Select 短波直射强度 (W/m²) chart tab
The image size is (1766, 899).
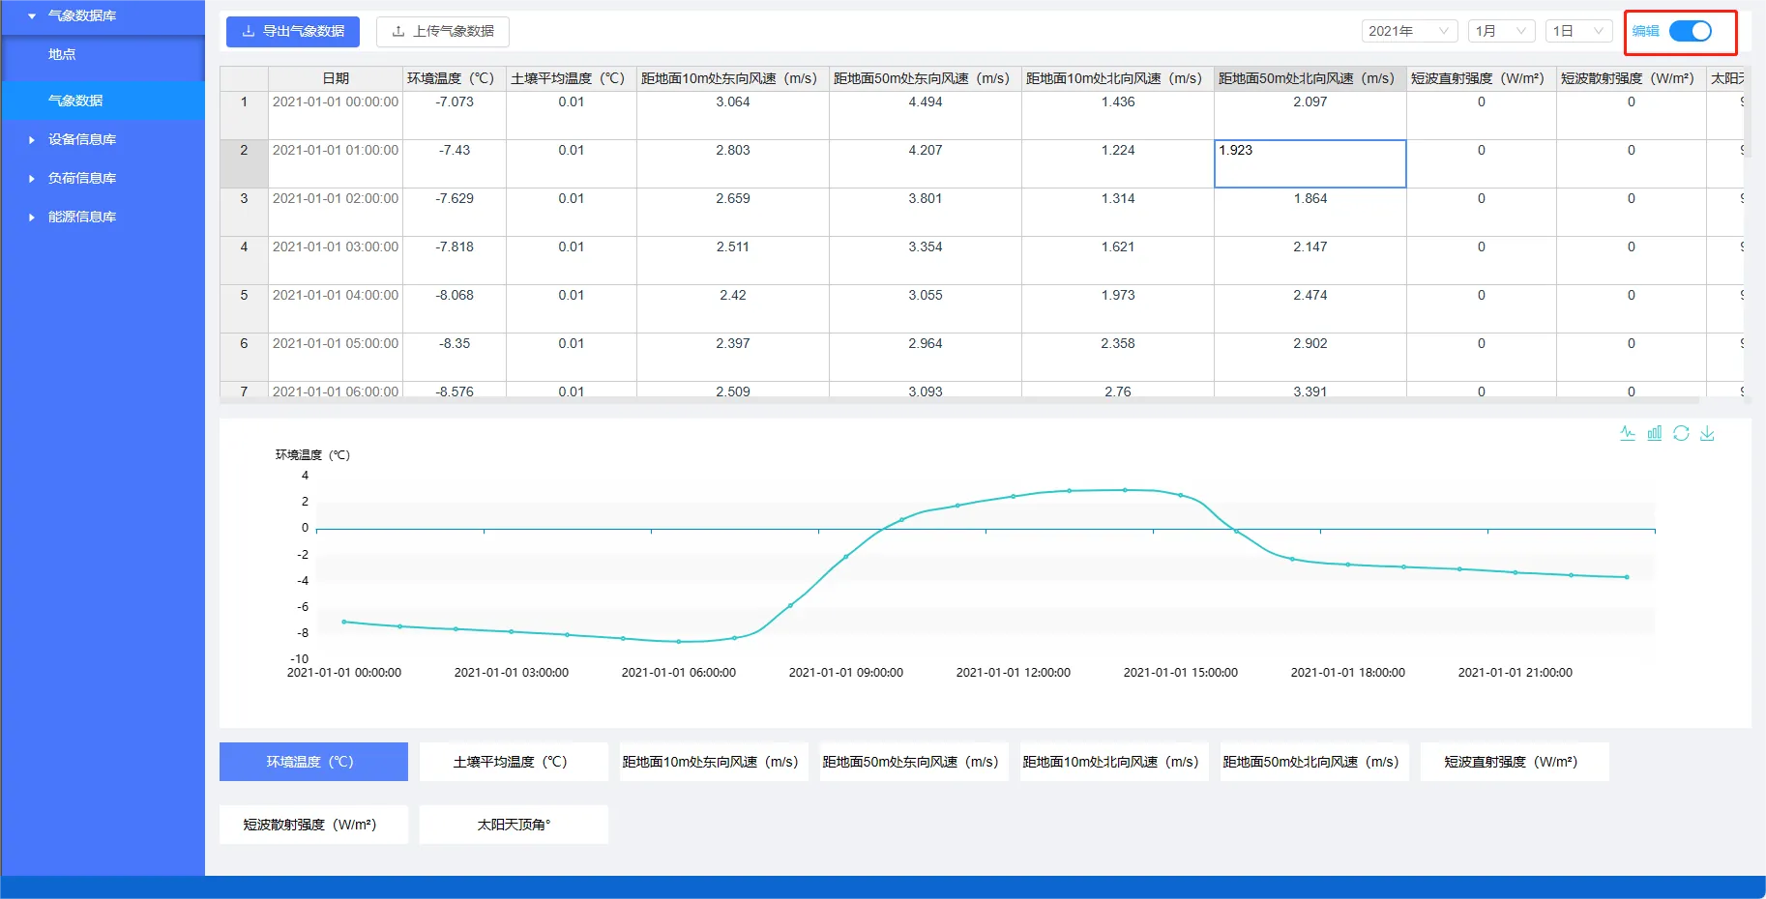1515,762
